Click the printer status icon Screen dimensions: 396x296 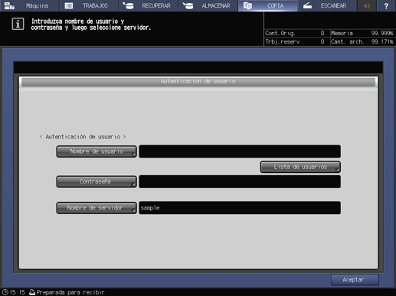coord(32,292)
